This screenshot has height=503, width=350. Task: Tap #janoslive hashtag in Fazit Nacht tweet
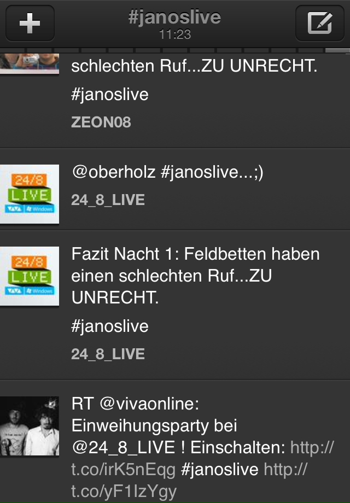click(x=110, y=326)
